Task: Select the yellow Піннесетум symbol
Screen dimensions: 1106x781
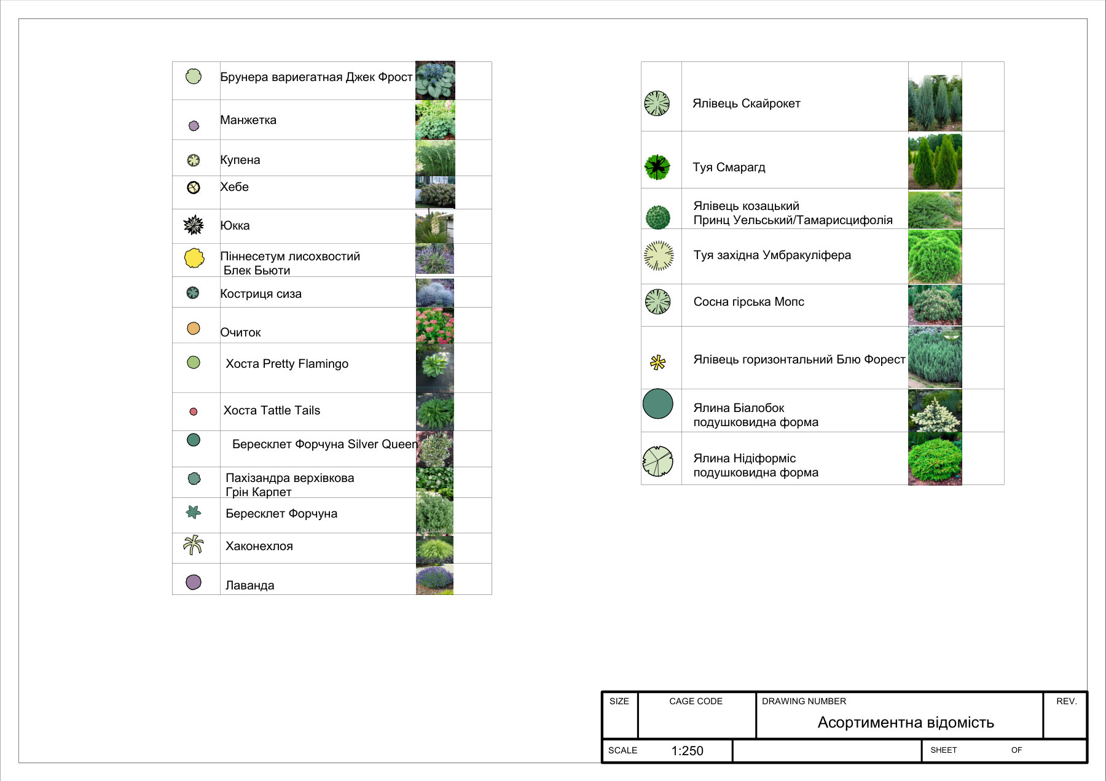Action: tap(194, 258)
